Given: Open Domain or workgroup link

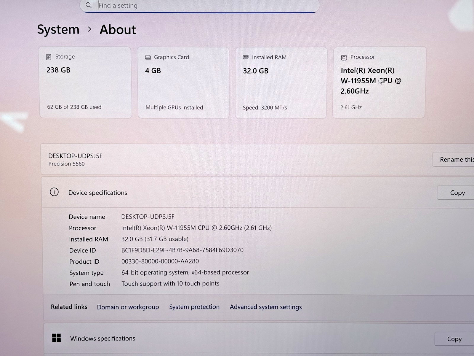Looking at the screenshot, I should click(128, 307).
